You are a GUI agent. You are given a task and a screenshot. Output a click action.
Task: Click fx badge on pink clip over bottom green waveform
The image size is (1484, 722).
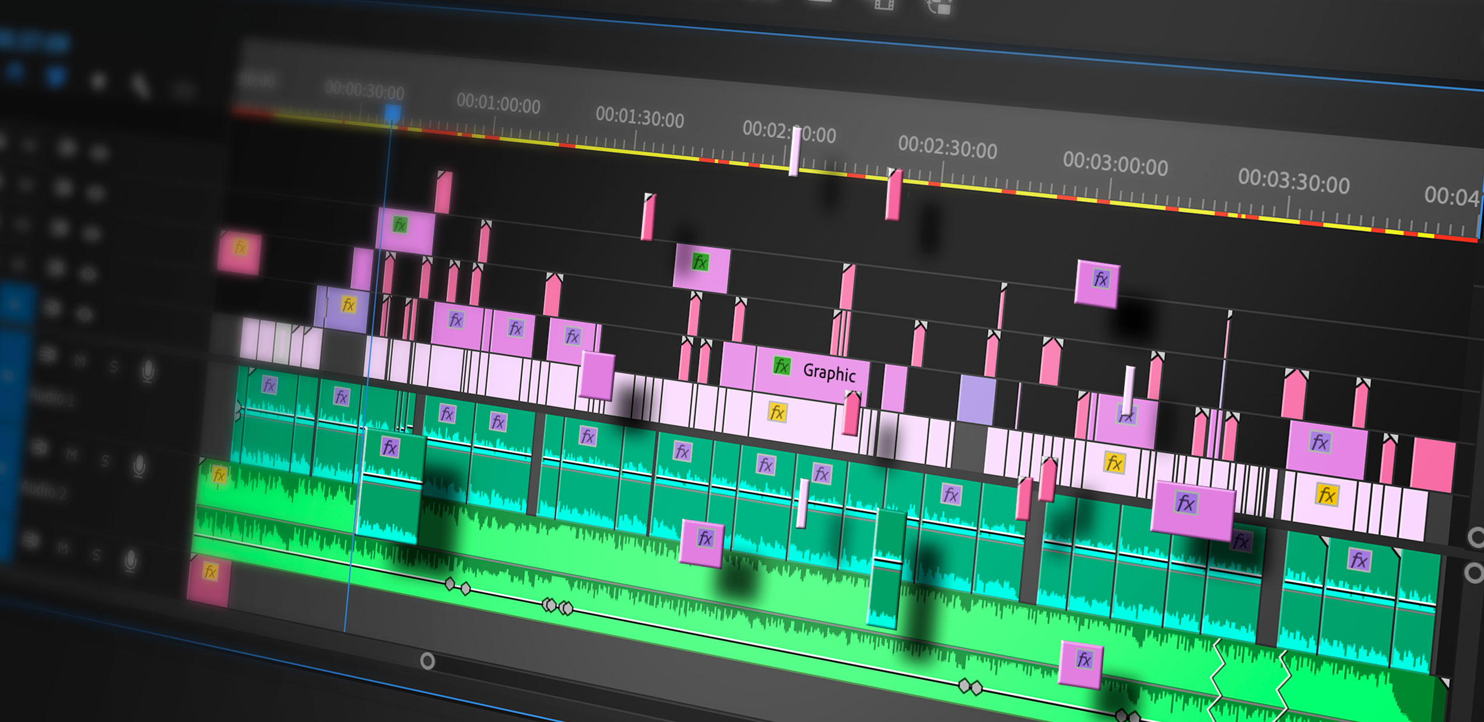pyautogui.click(x=1083, y=660)
